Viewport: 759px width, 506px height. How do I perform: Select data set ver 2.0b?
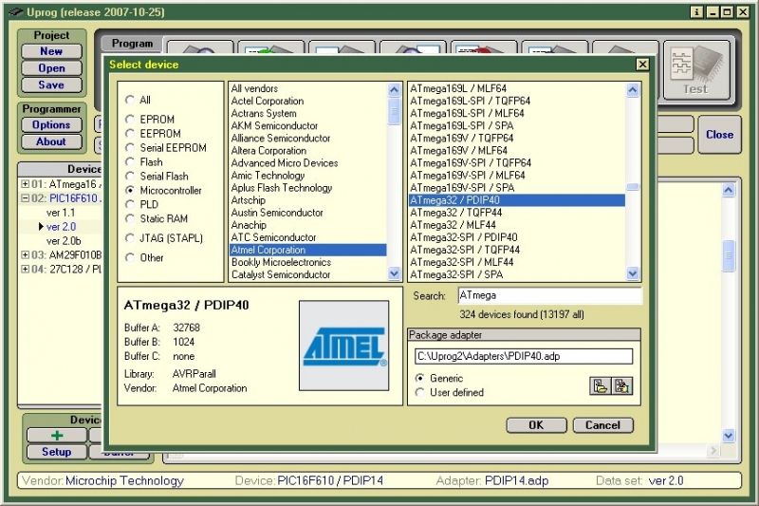[x=64, y=240]
